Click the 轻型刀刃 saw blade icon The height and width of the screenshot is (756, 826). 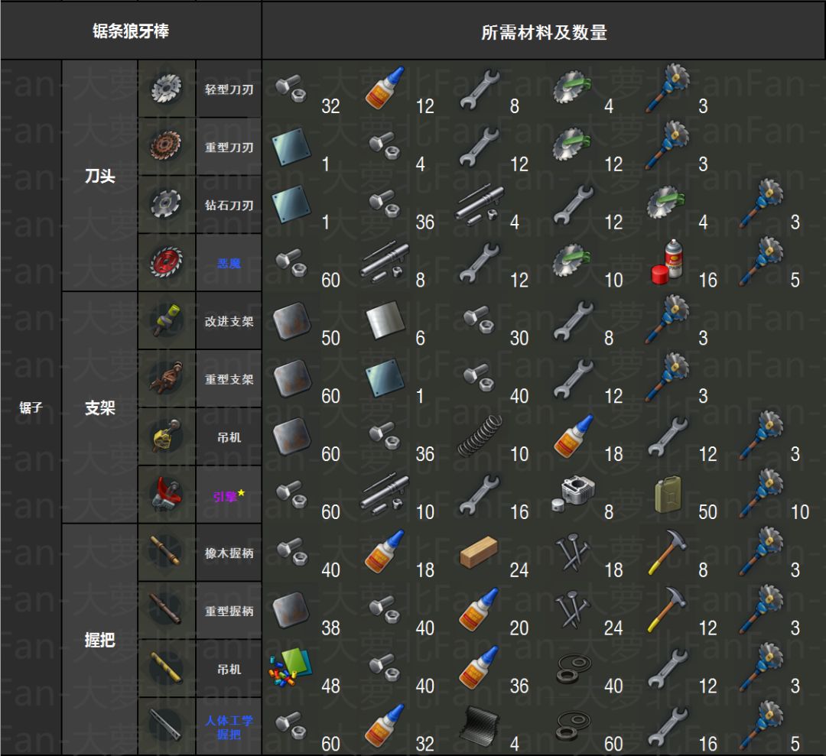167,88
